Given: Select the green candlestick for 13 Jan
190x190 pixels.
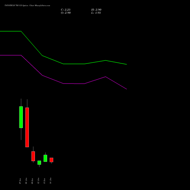Looking at the screenshot, I should [x=45, y=158].
